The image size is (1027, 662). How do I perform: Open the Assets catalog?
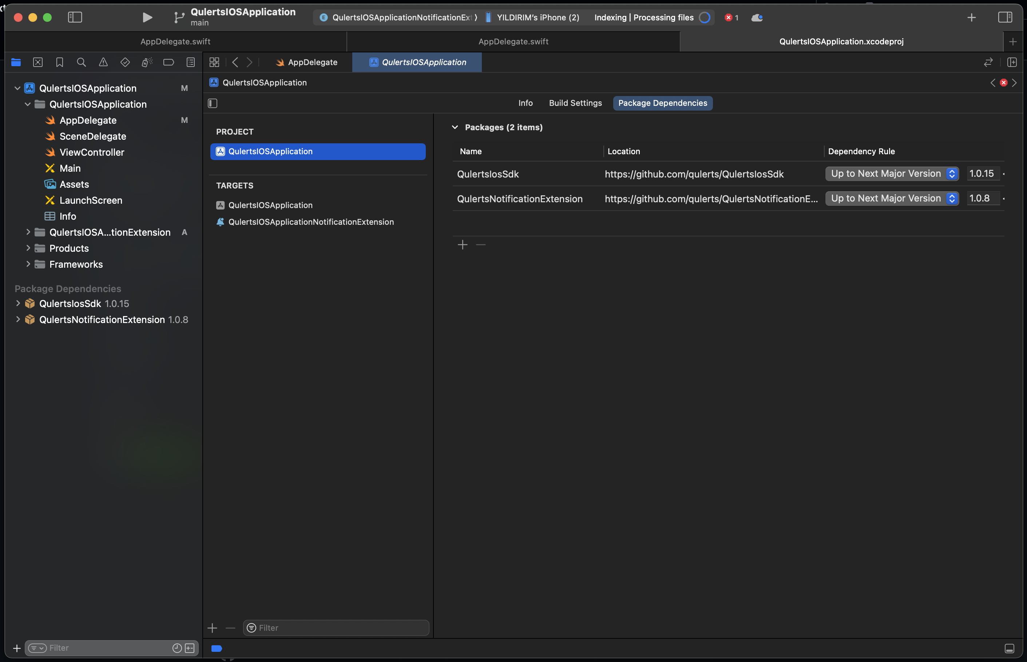click(74, 184)
